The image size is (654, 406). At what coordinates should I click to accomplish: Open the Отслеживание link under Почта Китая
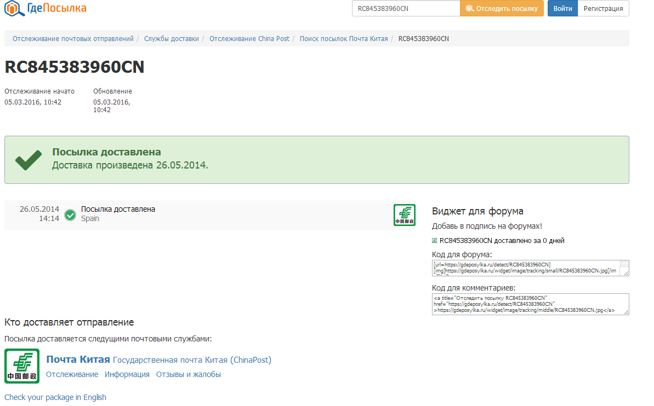coord(72,374)
